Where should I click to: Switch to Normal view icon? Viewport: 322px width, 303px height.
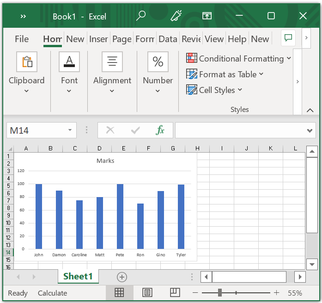click(119, 292)
